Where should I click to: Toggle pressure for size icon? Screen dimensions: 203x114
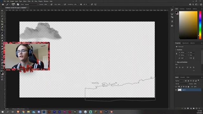coord(92,4)
